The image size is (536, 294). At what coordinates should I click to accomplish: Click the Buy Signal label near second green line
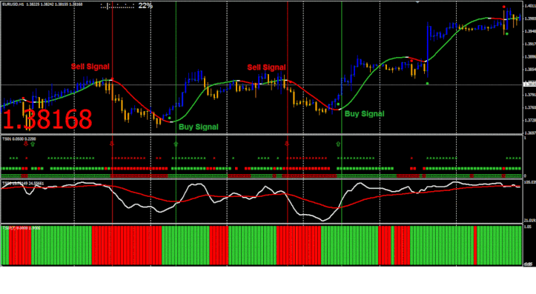365,114
